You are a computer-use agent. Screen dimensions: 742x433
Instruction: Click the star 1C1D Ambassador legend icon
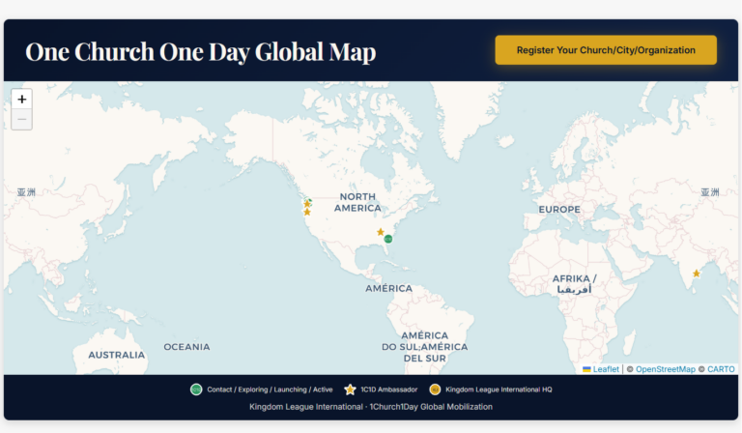[x=350, y=390]
